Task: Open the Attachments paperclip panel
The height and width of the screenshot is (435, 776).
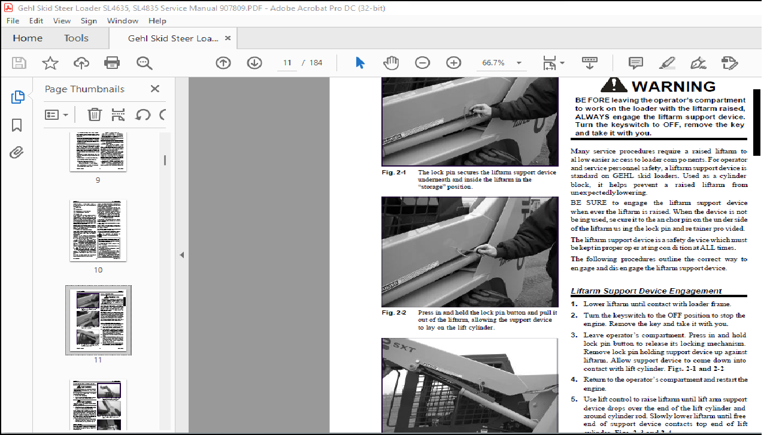Action: tap(17, 153)
